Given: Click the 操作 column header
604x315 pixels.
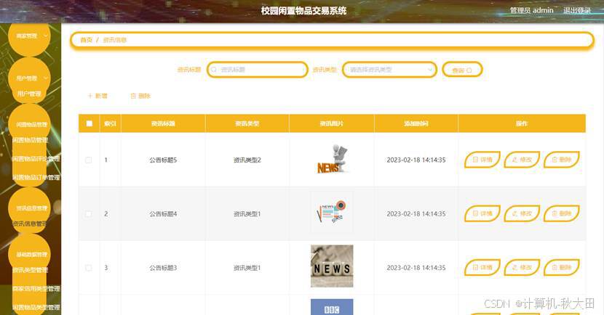Looking at the screenshot, I should click(x=522, y=123).
